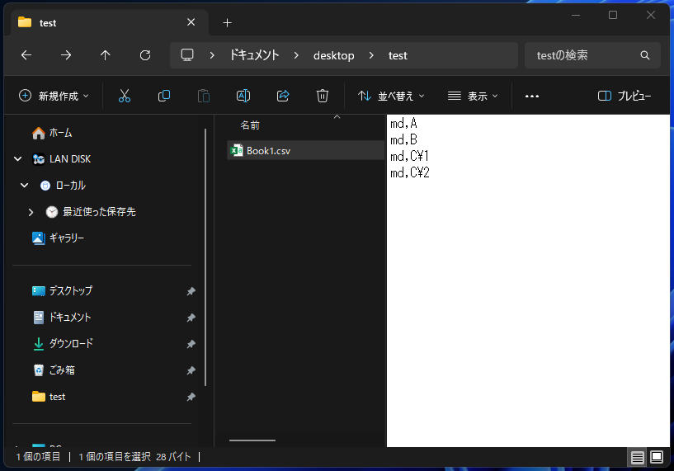This screenshot has height=471, width=674.
Task: Open pinned デスクトップ folder
Action: coord(63,291)
